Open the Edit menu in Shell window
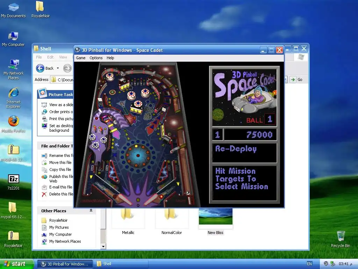 50,57
